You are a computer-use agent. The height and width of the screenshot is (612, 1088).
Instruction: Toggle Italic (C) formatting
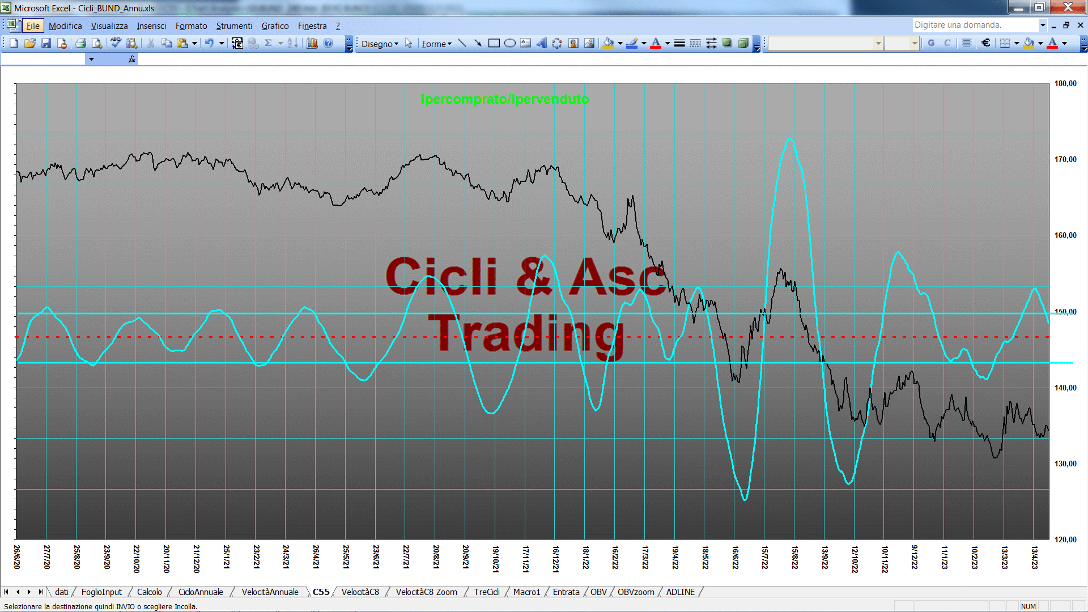point(947,43)
